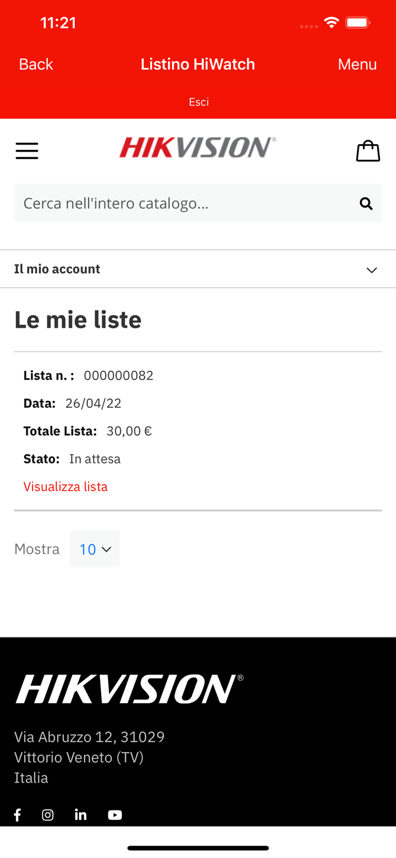Image resolution: width=396 pixels, height=858 pixels.
Task: Click 'Esci' to log out
Action: pos(198,101)
